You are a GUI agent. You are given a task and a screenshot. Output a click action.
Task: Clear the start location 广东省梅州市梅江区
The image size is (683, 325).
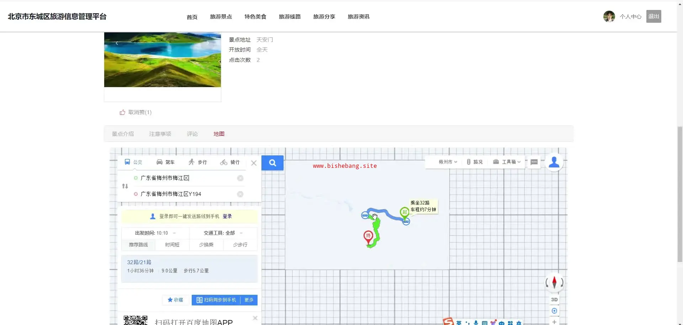(x=240, y=178)
